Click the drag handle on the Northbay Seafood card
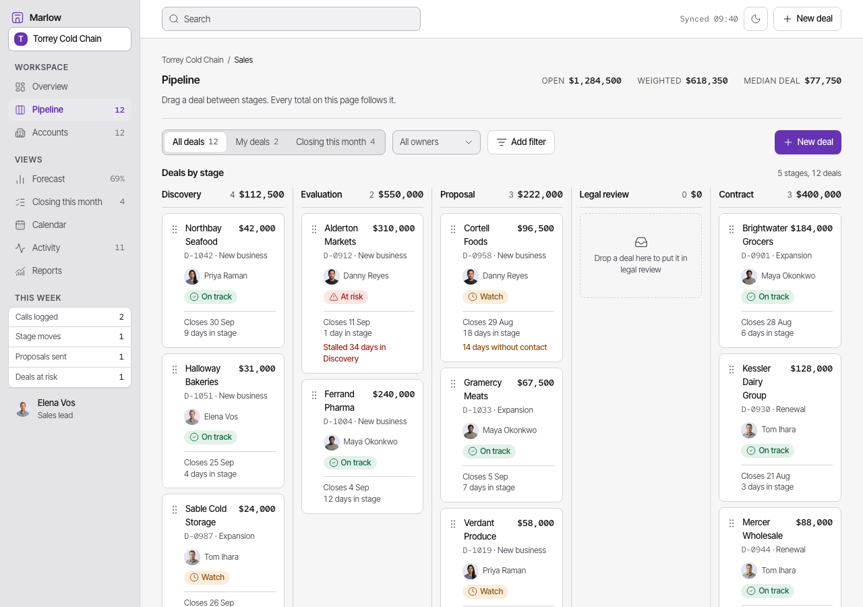Screen dimensions: 863x607 point(175,229)
